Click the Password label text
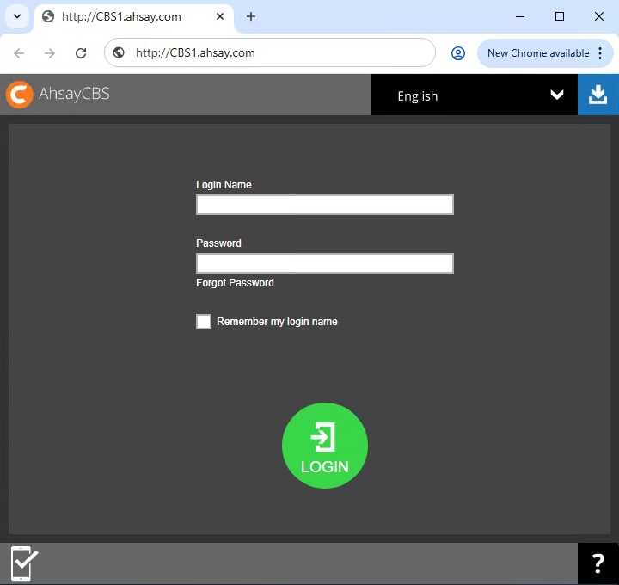This screenshot has height=585, width=619. click(x=218, y=243)
